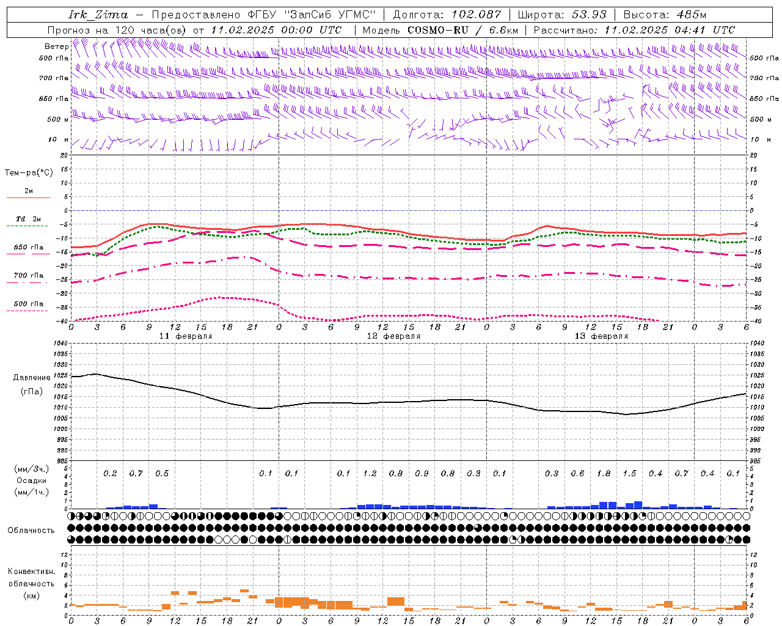This screenshot has width=782, height=626.
Task: Select the longitude value 102.087
Action: point(477,15)
